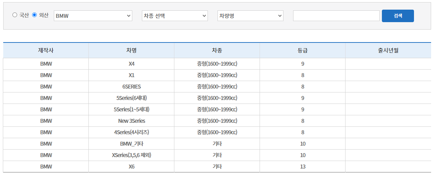
Task: Click BMW manufacturer cell in X6 row
Action: 46,167
